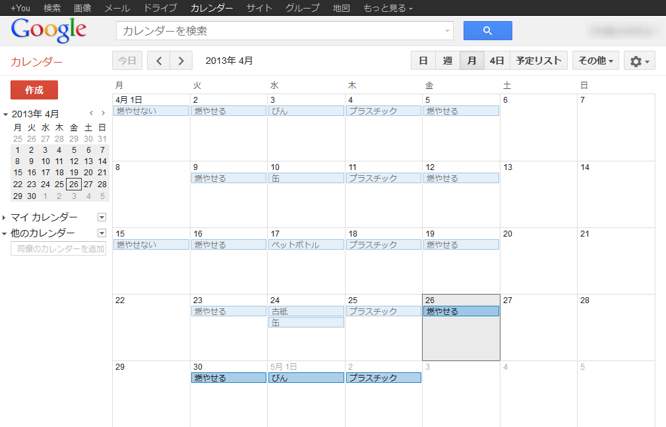Collapse the 2013年 4月 mini calendar
Screen dimensions: 666x427
[5, 114]
